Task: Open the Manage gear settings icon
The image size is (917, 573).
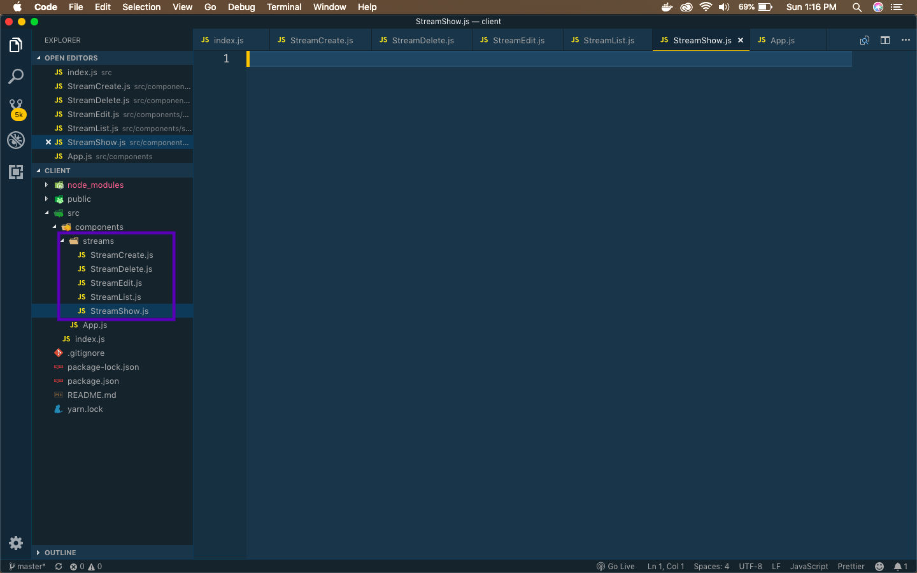Action: click(x=16, y=543)
